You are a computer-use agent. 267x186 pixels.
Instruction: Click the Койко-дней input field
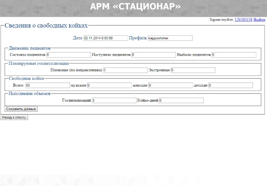(181, 100)
